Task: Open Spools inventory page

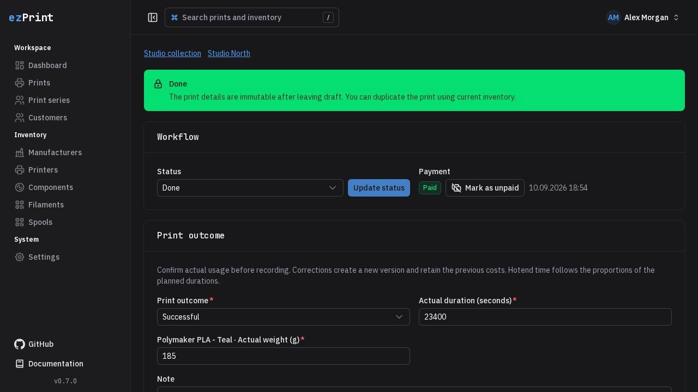Action: pos(65,222)
